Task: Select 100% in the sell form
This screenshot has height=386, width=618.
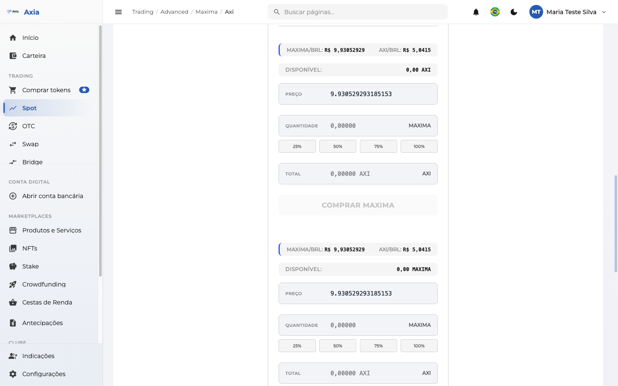Action: click(419, 346)
